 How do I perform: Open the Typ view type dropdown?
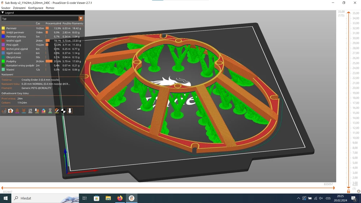42,18
